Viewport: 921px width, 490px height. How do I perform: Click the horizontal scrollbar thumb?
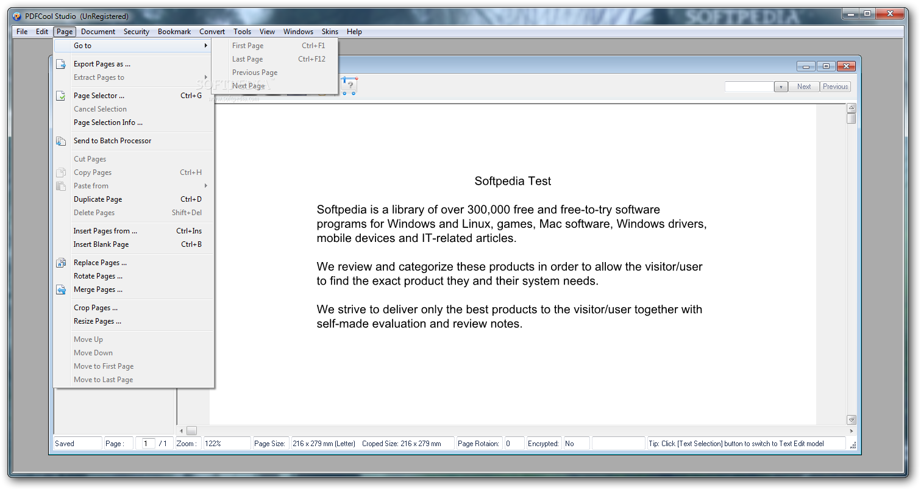click(191, 431)
